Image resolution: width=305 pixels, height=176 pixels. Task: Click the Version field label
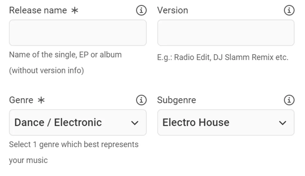point(172,10)
